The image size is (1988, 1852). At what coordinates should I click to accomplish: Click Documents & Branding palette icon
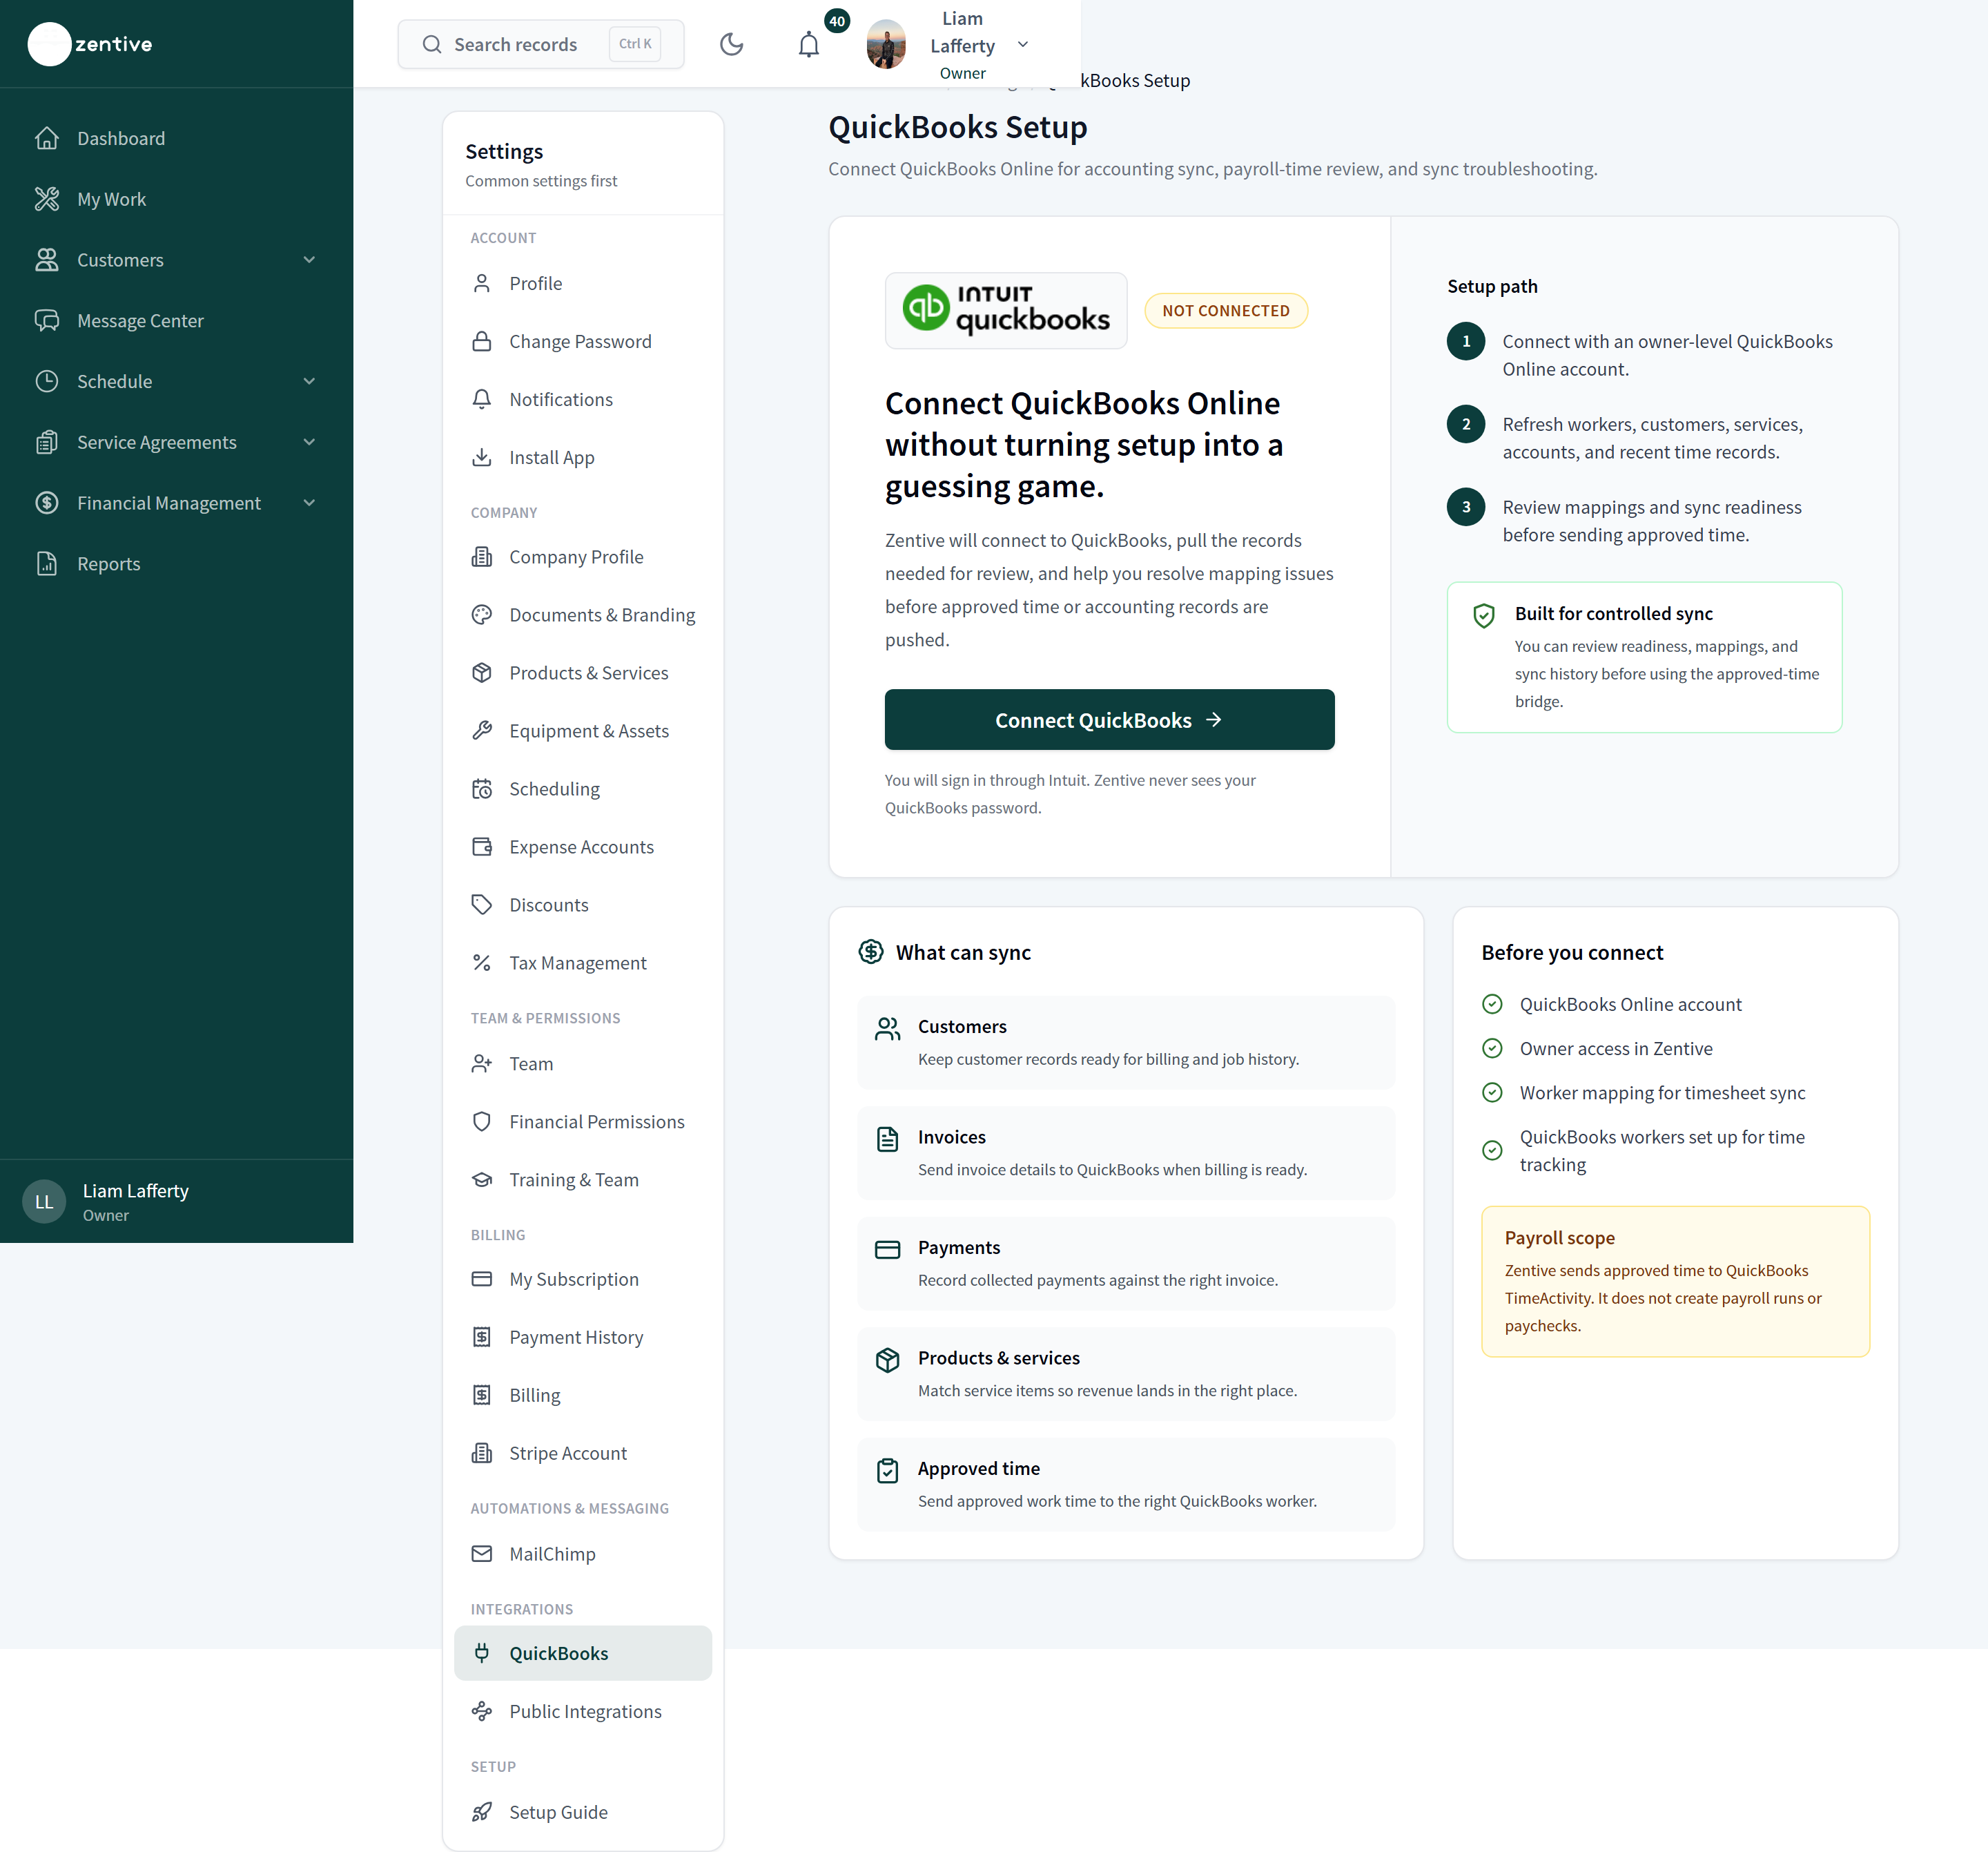tap(482, 615)
